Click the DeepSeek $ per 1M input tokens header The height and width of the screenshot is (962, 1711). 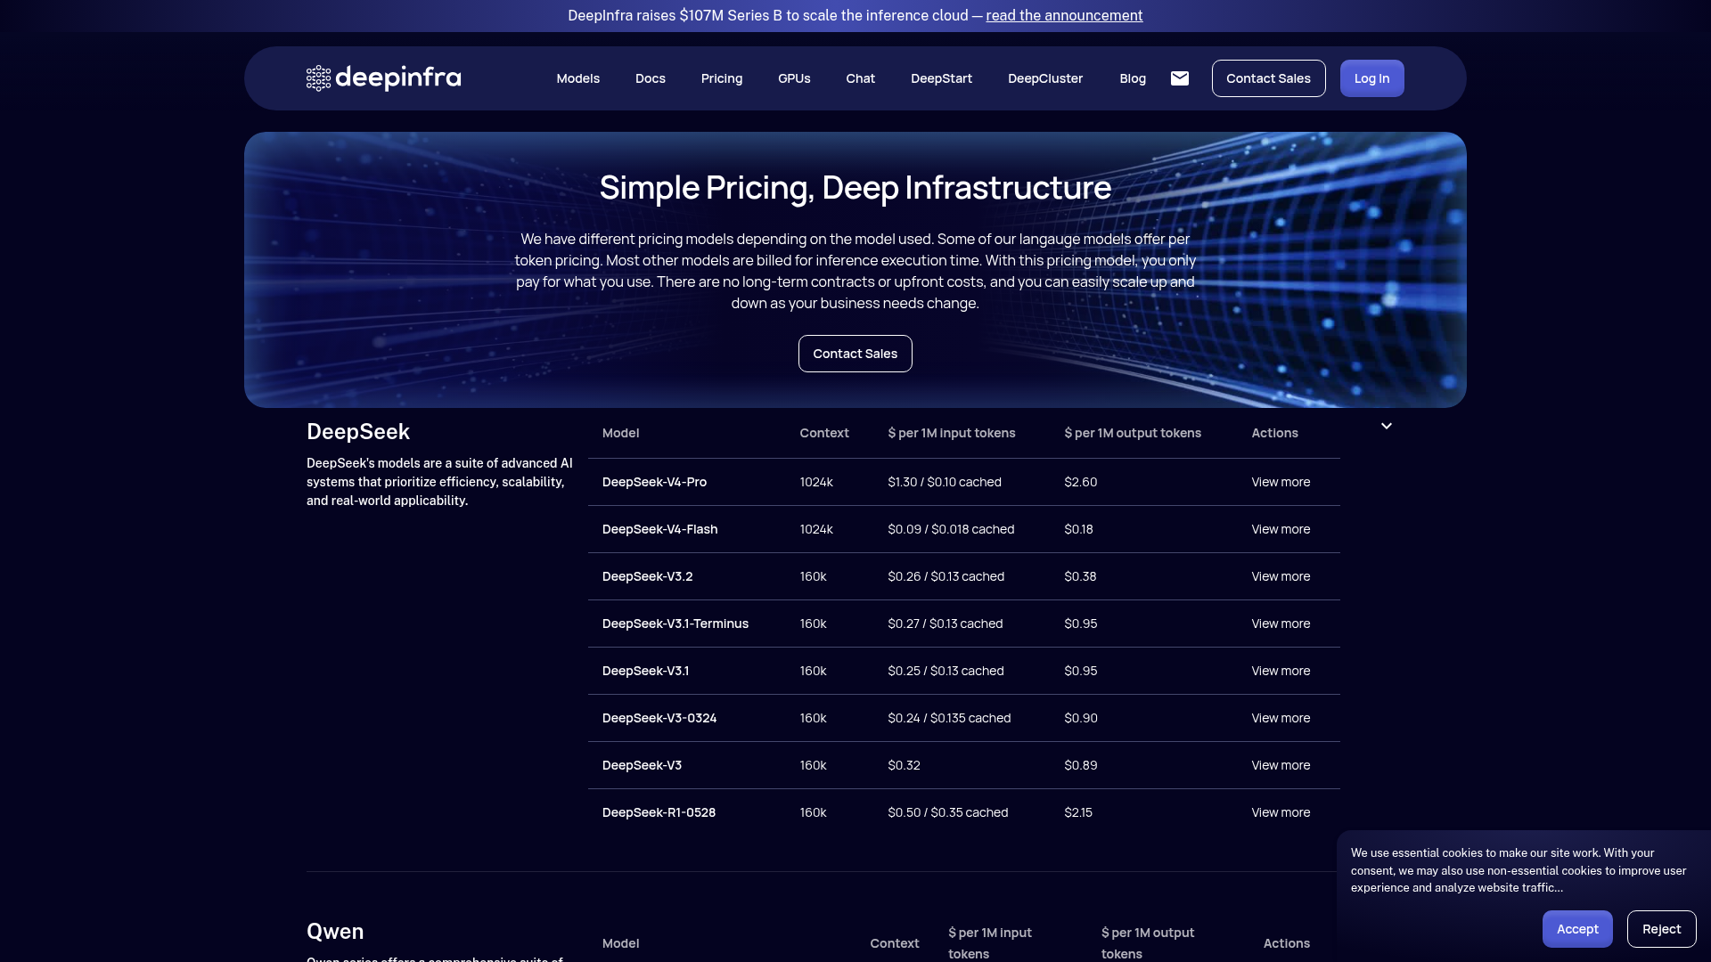[952, 433]
